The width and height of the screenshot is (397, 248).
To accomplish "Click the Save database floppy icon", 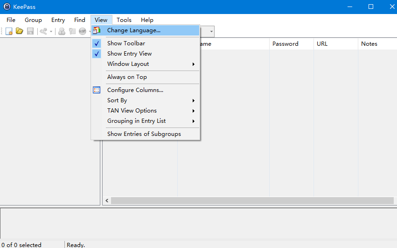I will click(x=30, y=31).
